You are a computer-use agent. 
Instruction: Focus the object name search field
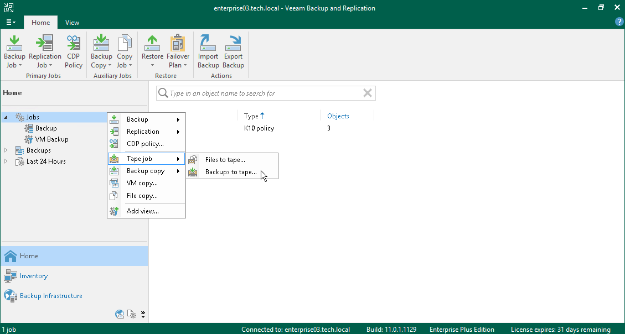click(265, 93)
